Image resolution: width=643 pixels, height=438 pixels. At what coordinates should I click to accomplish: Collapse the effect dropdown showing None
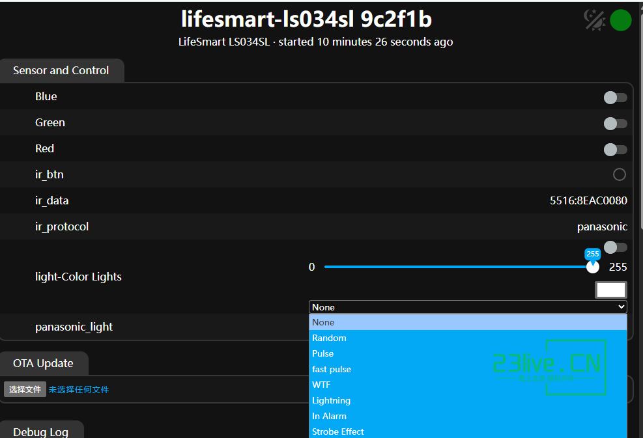click(468, 307)
